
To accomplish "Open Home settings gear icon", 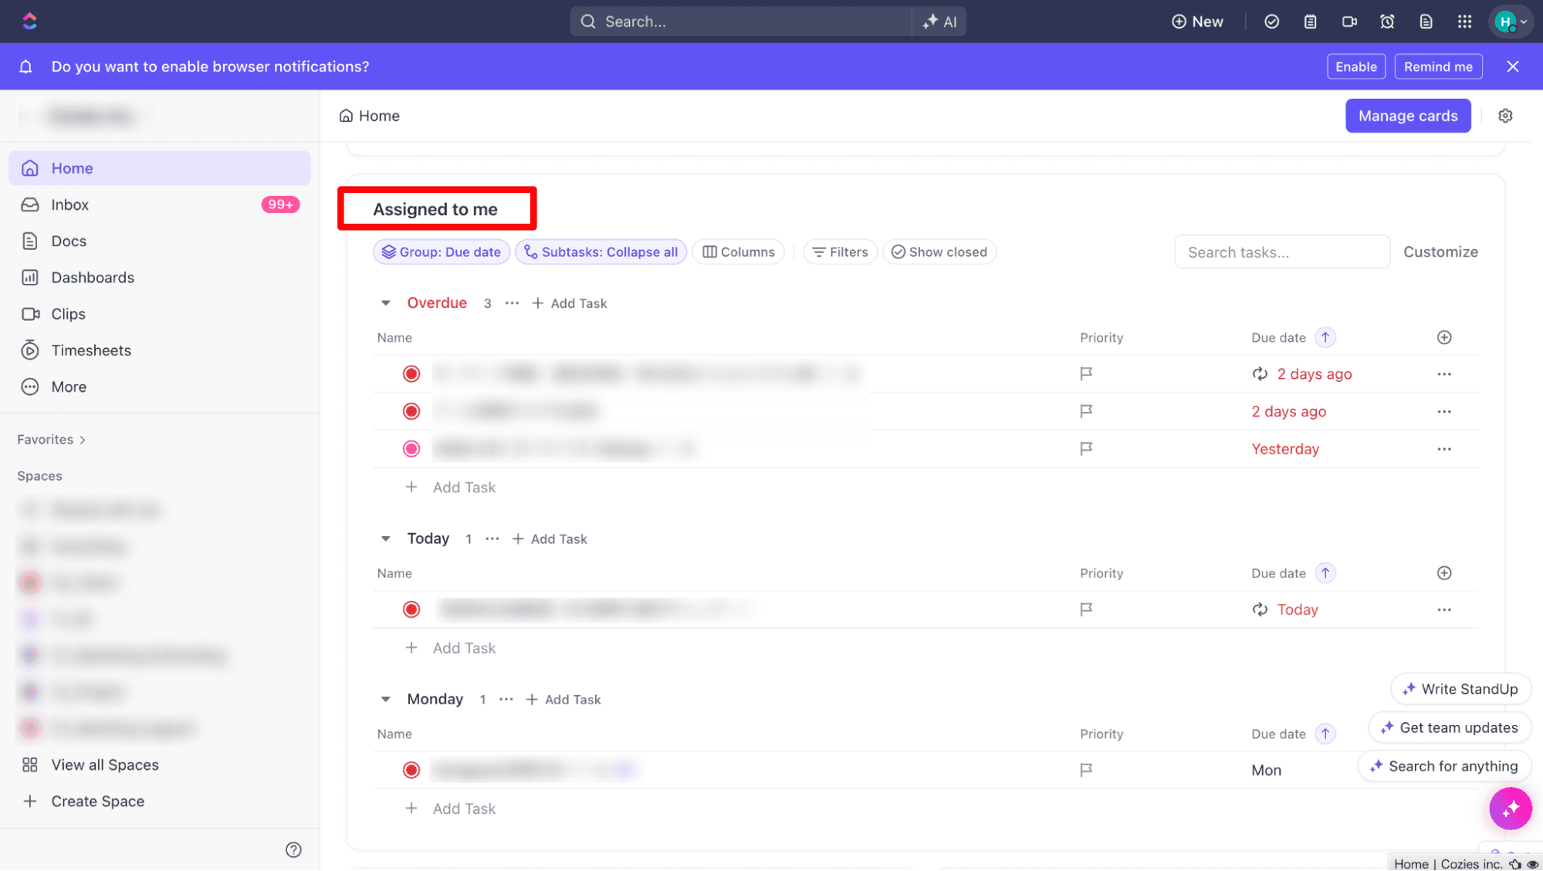I will pos(1505,116).
